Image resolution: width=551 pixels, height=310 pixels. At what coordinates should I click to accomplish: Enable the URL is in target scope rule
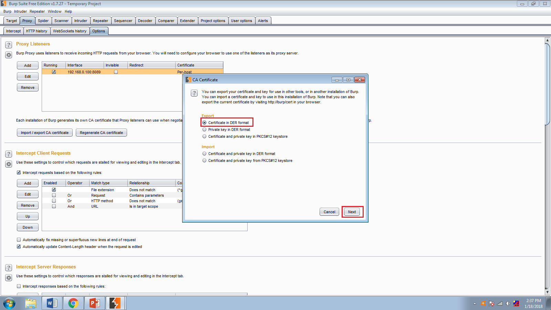pos(54,206)
